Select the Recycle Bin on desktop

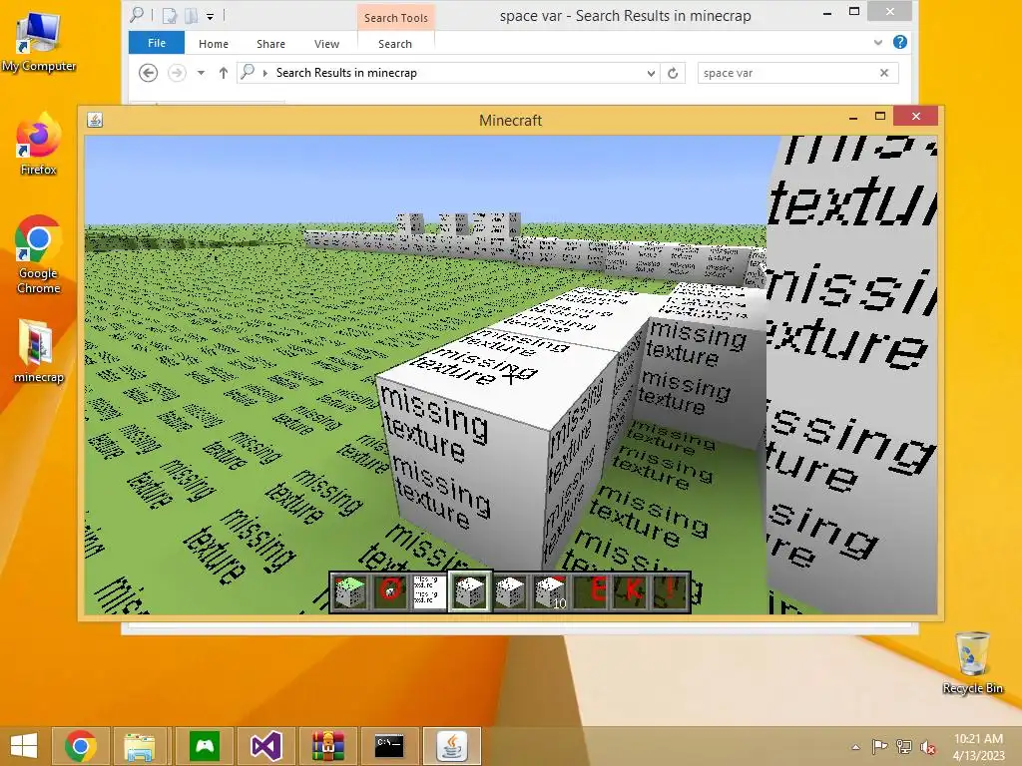(x=972, y=663)
